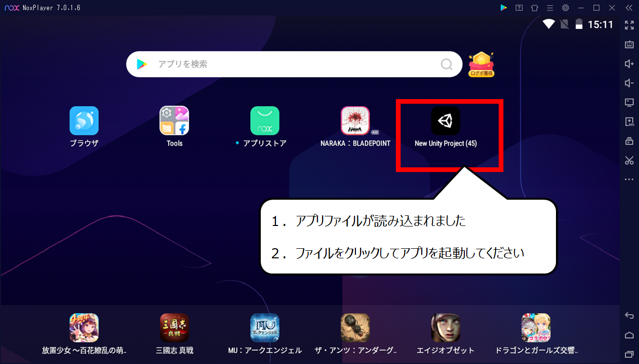Open multi-instance manager in sidebar
639x364 pixels.
click(x=629, y=141)
